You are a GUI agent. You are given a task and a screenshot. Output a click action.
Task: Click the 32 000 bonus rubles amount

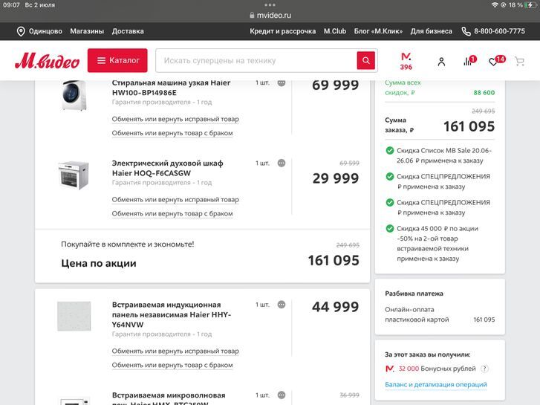click(409, 369)
